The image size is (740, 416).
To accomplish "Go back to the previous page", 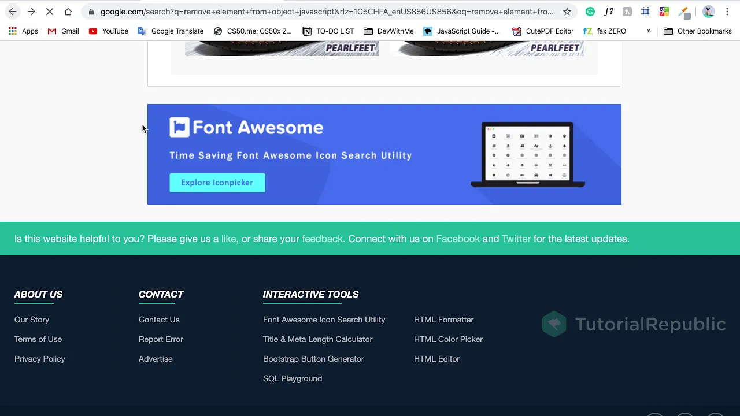I will pyautogui.click(x=13, y=12).
